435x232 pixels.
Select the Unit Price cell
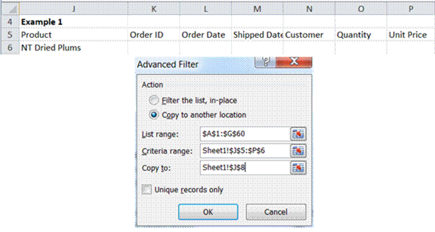tap(411, 34)
